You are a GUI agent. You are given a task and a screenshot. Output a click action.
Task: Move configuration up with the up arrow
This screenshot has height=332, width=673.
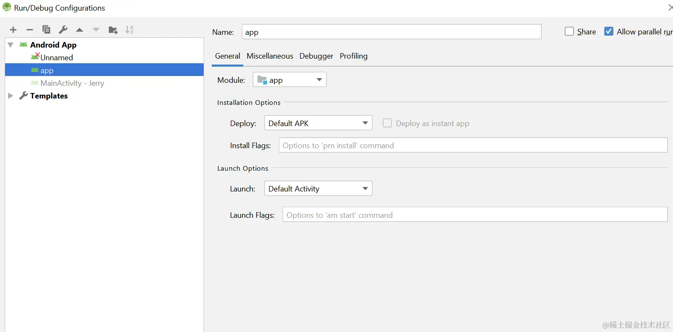[x=80, y=30]
